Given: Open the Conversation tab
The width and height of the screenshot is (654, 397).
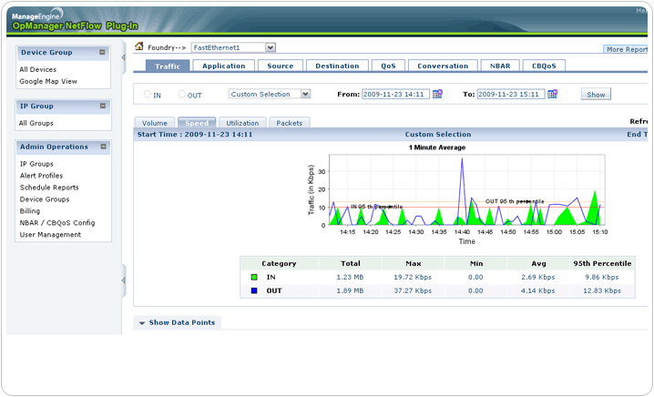Looking at the screenshot, I should pyautogui.click(x=443, y=66).
